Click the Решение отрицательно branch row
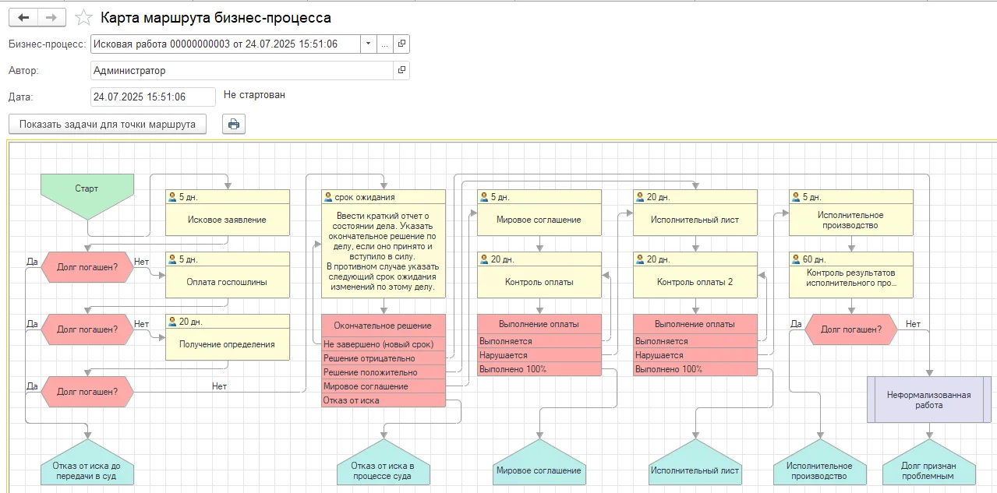The height and width of the screenshot is (493, 997). click(384, 358)
